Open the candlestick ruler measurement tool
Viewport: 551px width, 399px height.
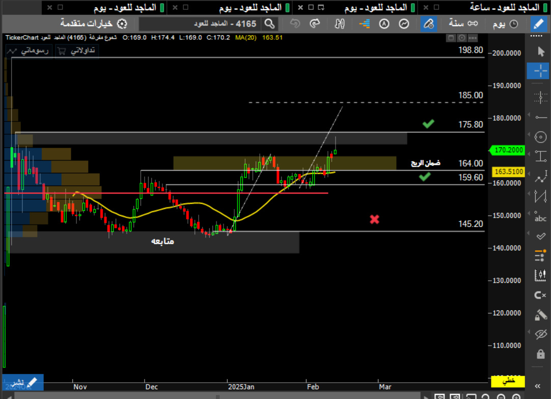tap(540, 275)
